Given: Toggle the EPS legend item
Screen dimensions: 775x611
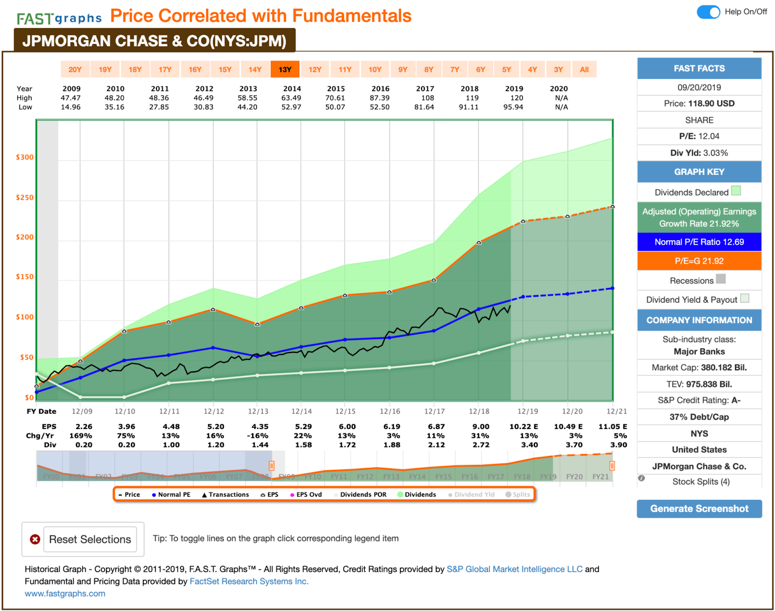Looking at the screenshot, I should click(269, 495).
